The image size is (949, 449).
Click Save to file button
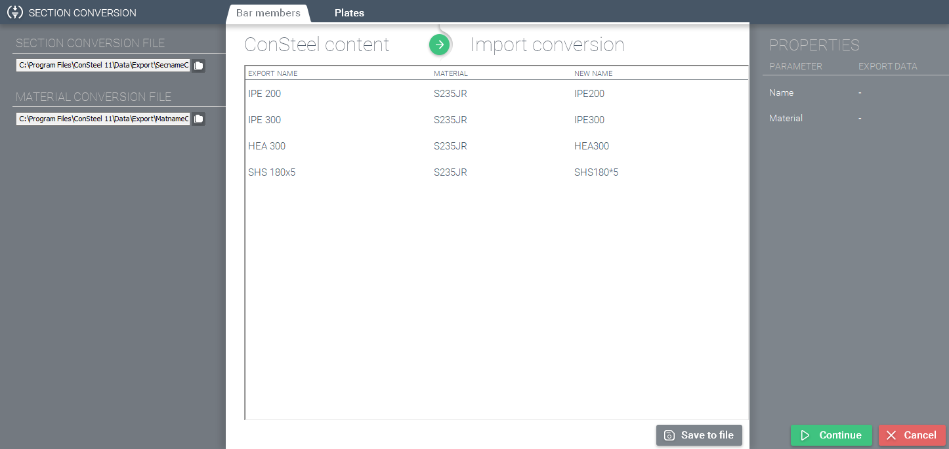click(x=699, y=435)
